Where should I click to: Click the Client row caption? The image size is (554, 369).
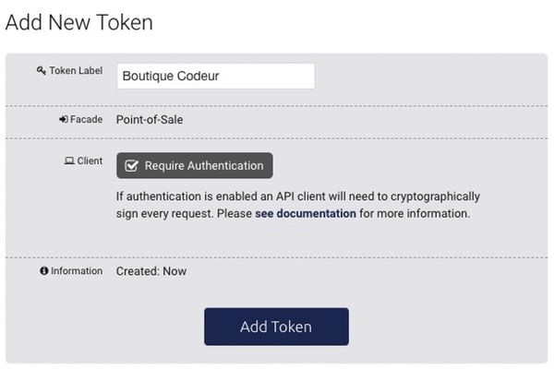click(90, 161)
